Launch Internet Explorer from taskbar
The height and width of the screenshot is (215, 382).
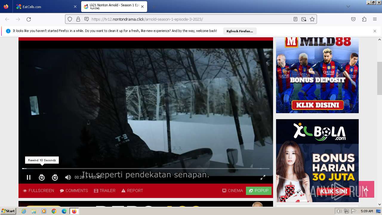(24, 211)
